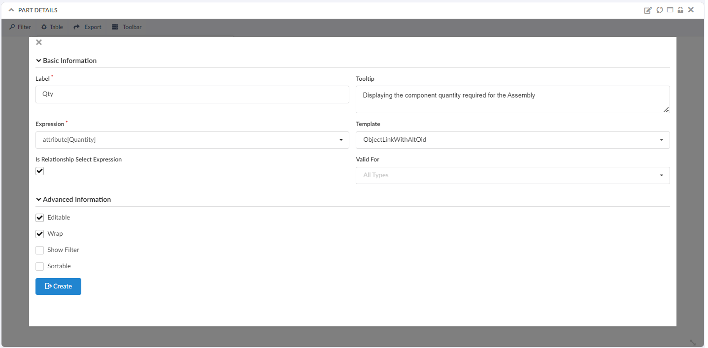Click the maximize window icon in panel header
The image size is (708, 348).
670,10
